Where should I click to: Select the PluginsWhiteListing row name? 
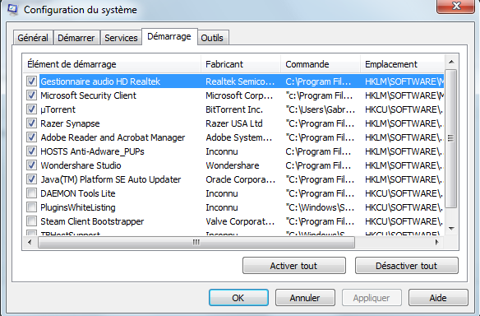[x=78, y=207]
